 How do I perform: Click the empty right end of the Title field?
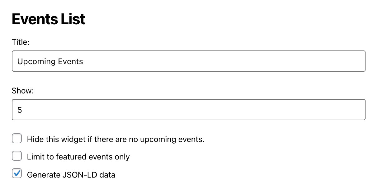[343, 61]
